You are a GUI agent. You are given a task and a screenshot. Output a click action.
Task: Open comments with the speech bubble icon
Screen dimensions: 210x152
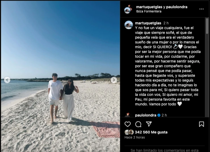[138, 124]
